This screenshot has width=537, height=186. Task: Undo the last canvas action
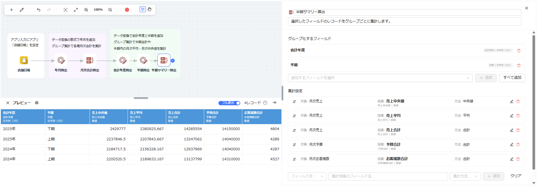(39, 10)
